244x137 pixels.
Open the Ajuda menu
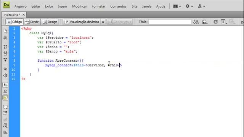(x=161, y=6)
